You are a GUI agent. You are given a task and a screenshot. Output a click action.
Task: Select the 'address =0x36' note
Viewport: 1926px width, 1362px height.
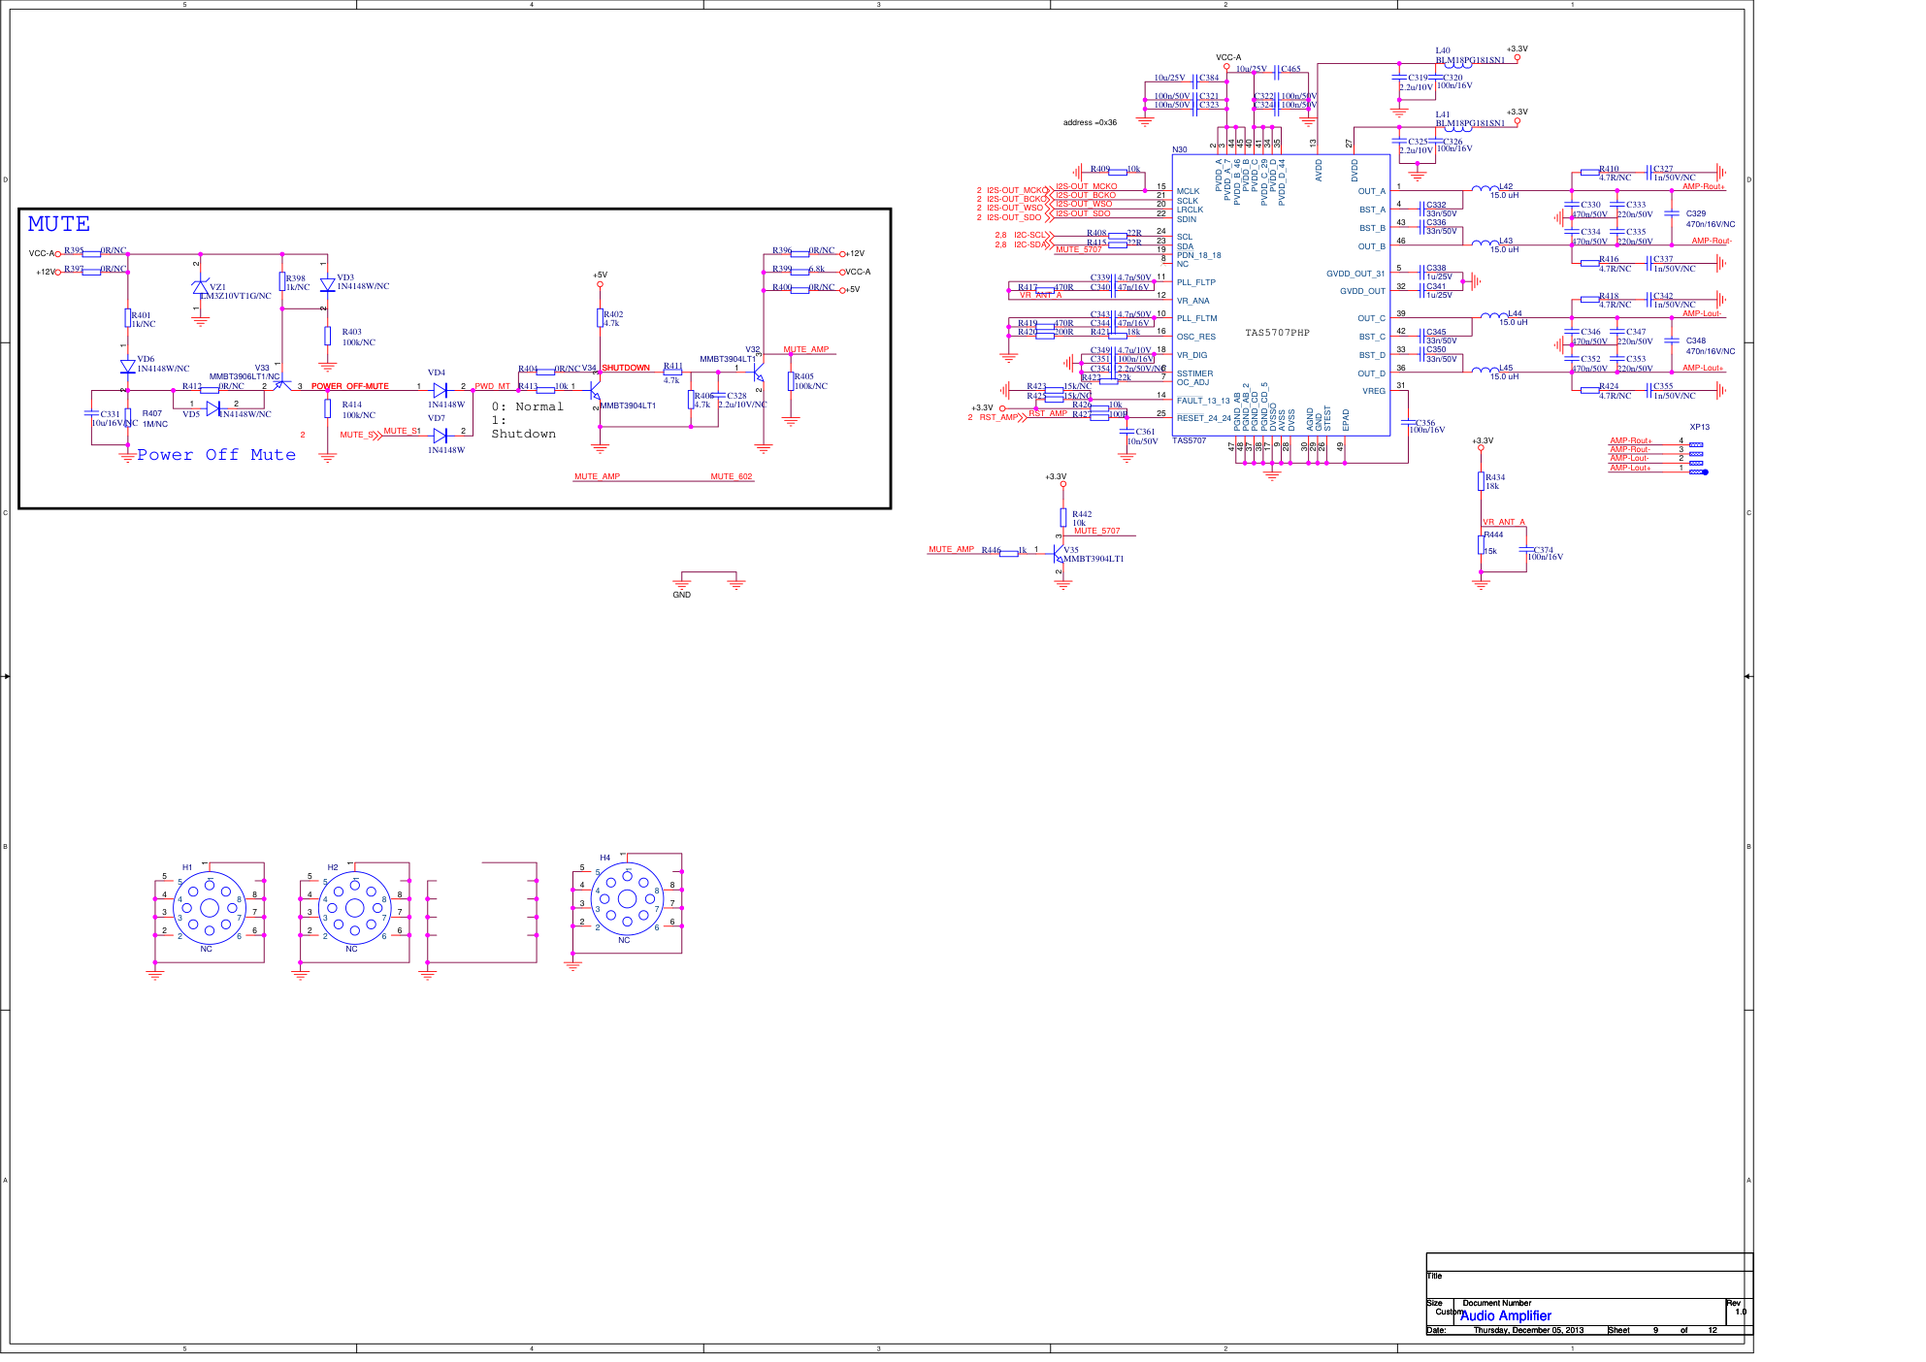point(1090,122)
